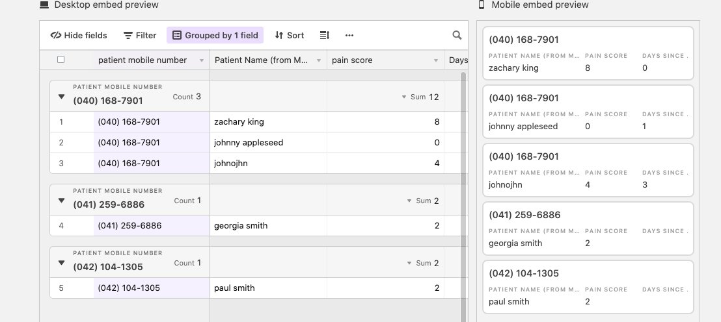
Task: Click row 5 phone (042) 104-1305 cell
Action: coord(152,288)
